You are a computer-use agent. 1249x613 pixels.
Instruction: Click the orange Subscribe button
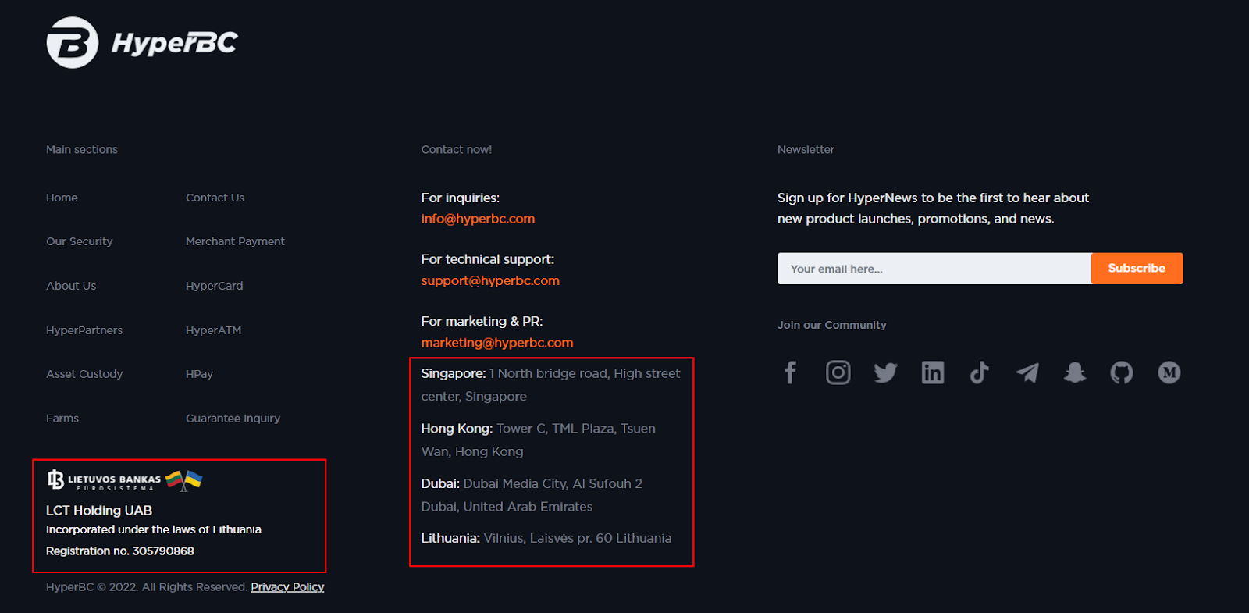[1137, 269]
